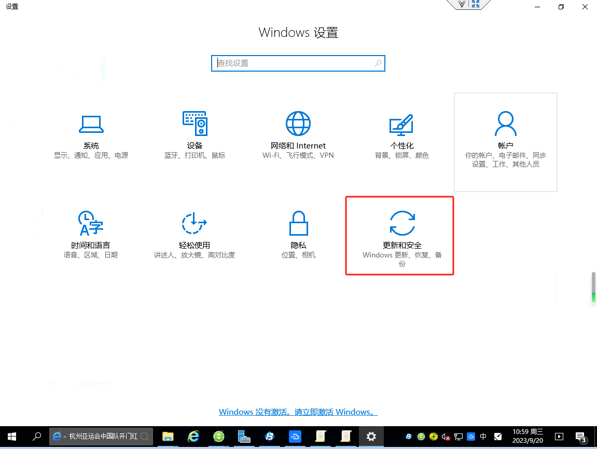The height and width of the screenshot is (449, 597).
Task: Open the security shield tray icon
Action: [x=498, y=437]
